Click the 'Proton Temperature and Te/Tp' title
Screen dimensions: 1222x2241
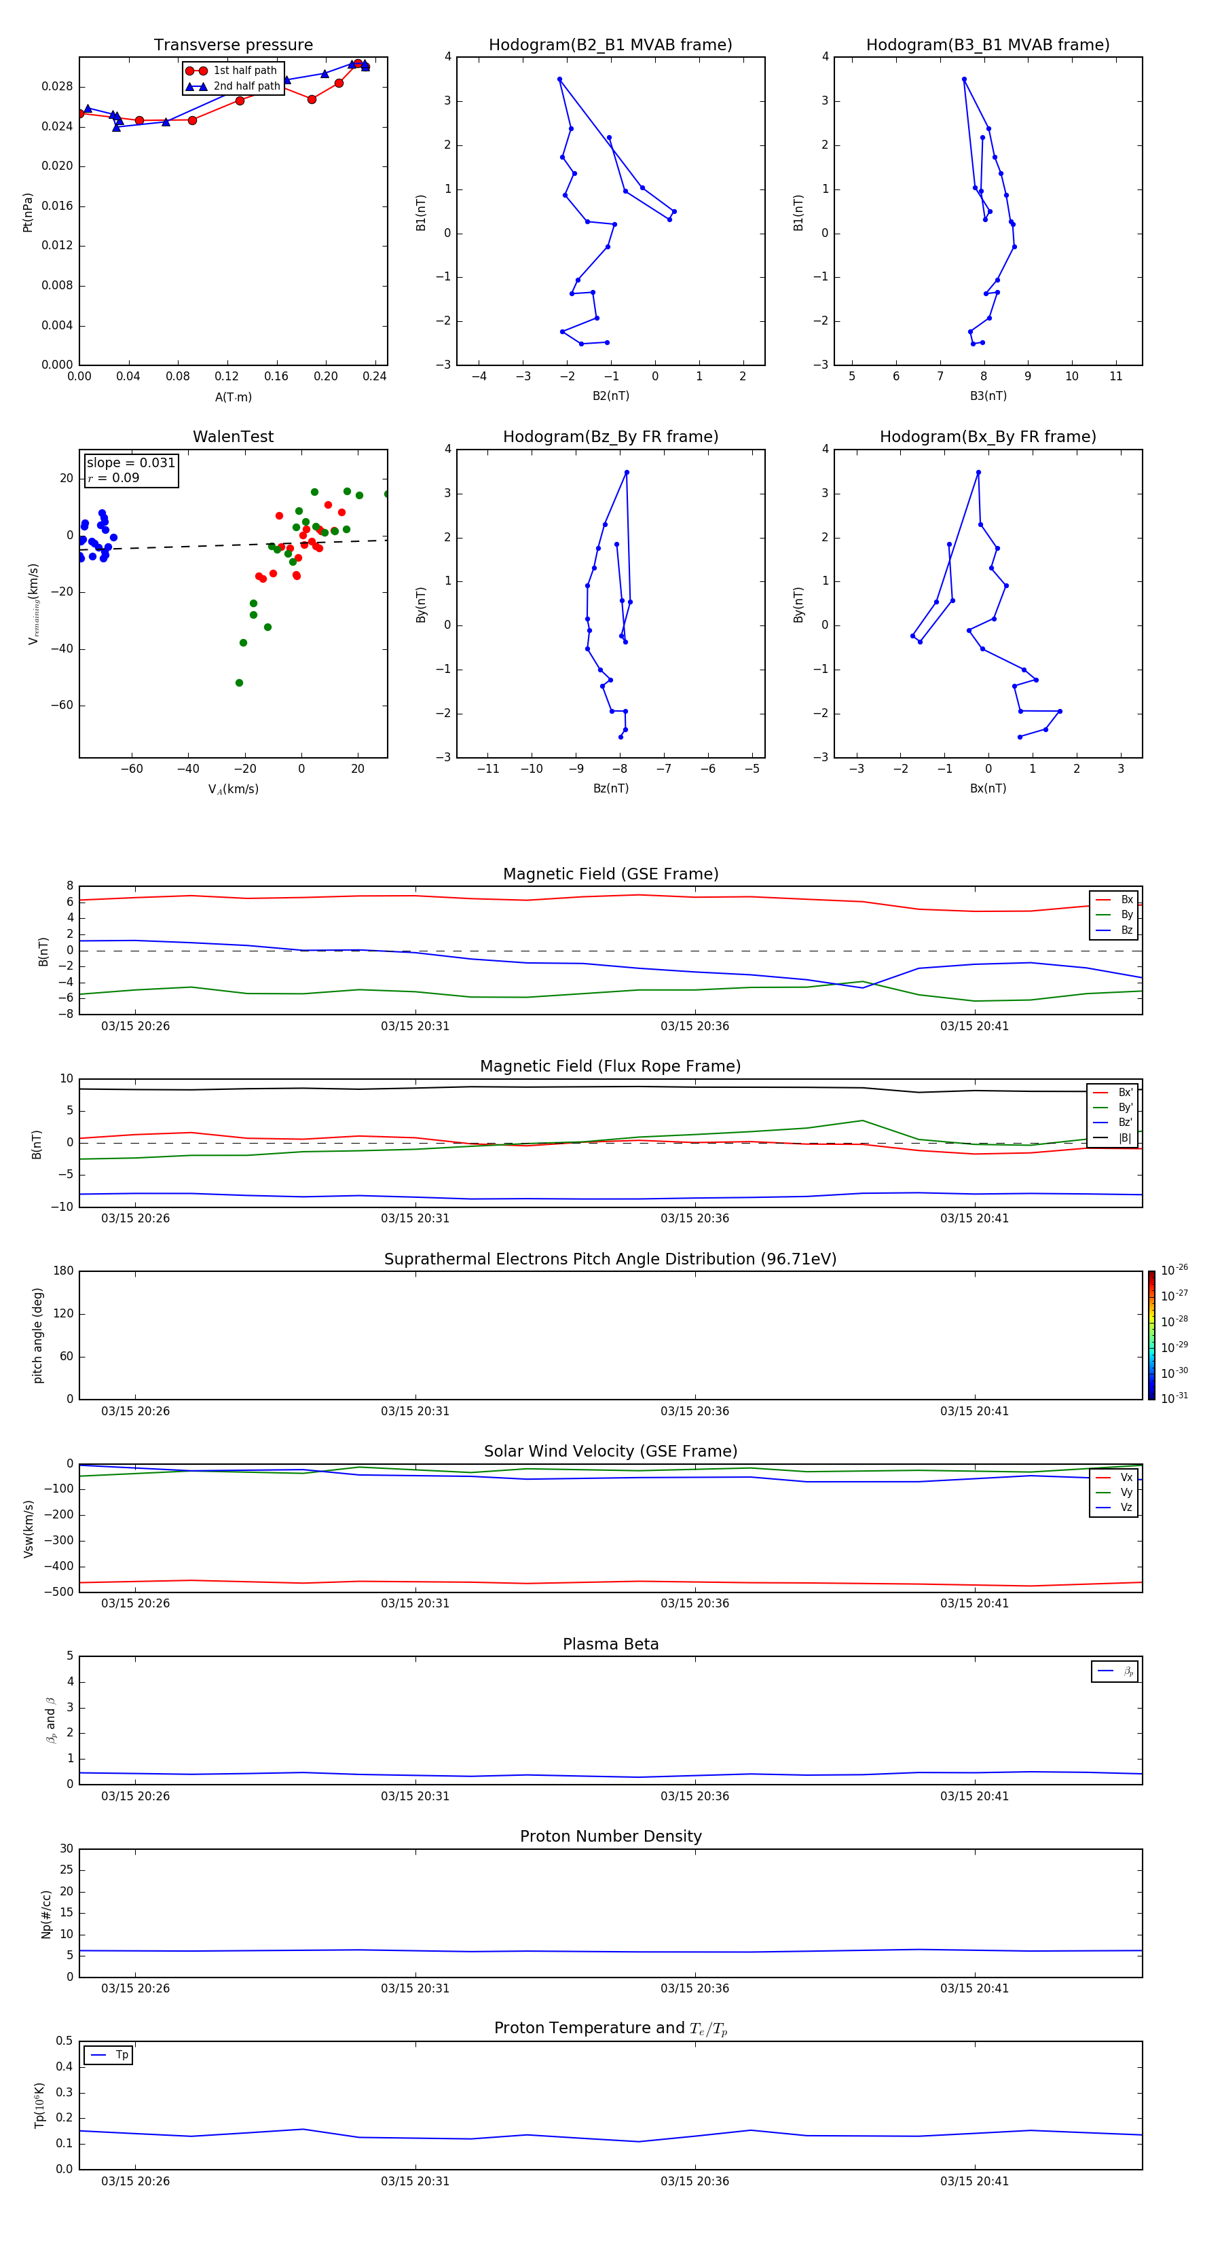[610, 2028]
